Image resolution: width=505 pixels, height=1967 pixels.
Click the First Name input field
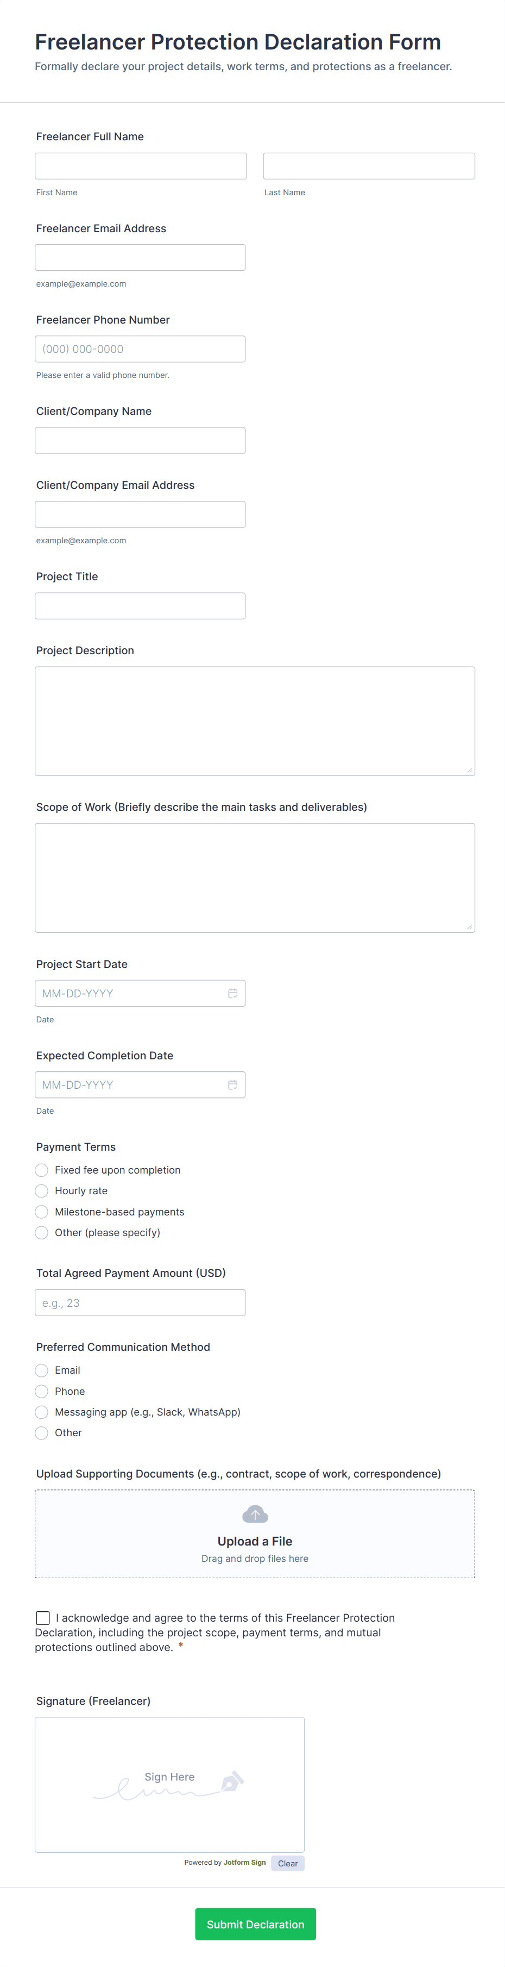point(140,166)
